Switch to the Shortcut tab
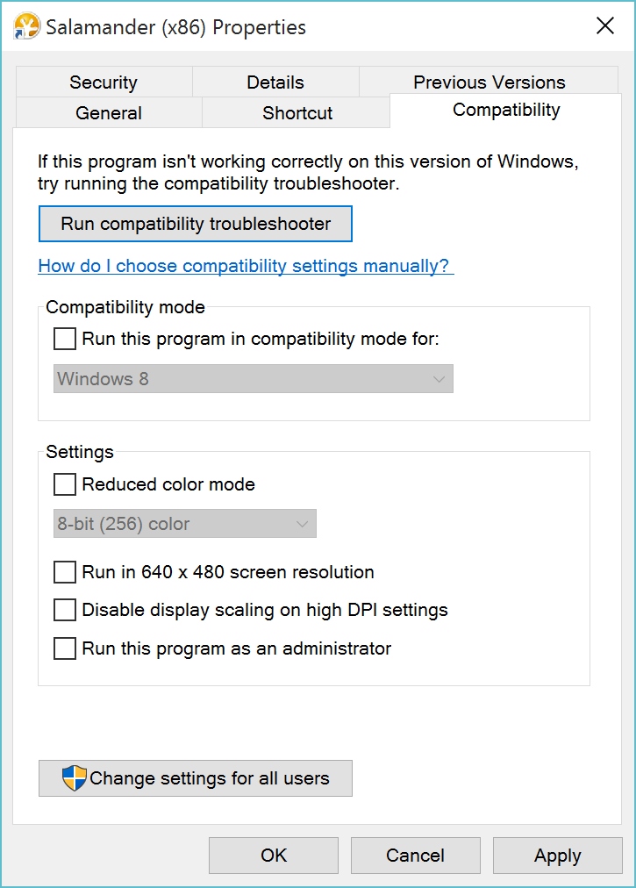Viewport: 636px width, 888px height. click(x=297, y=112)
